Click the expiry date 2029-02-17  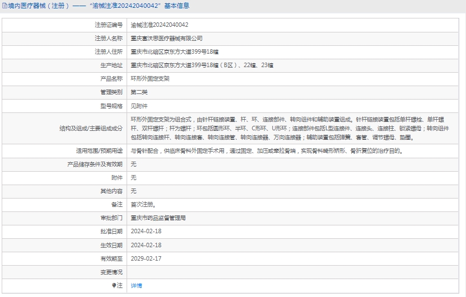(146, 258)
